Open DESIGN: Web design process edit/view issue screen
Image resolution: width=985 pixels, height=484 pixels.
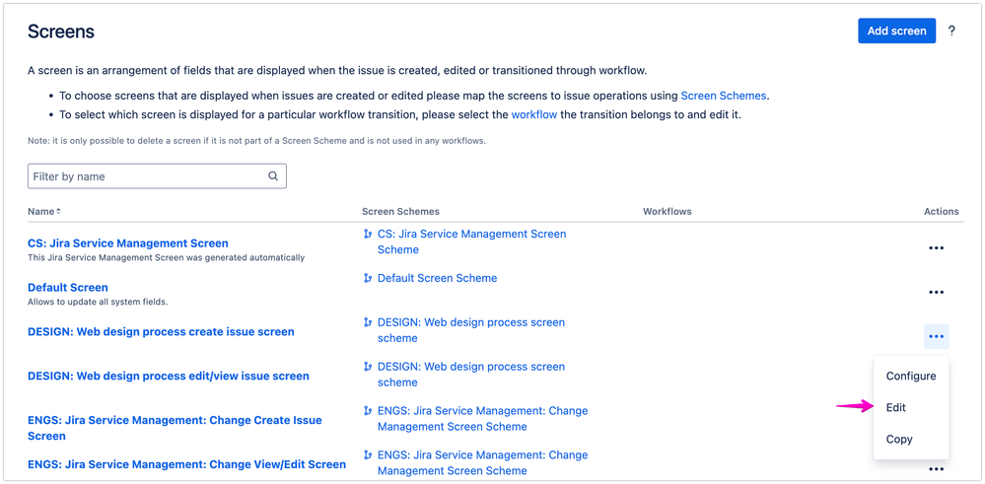point(169,376)
